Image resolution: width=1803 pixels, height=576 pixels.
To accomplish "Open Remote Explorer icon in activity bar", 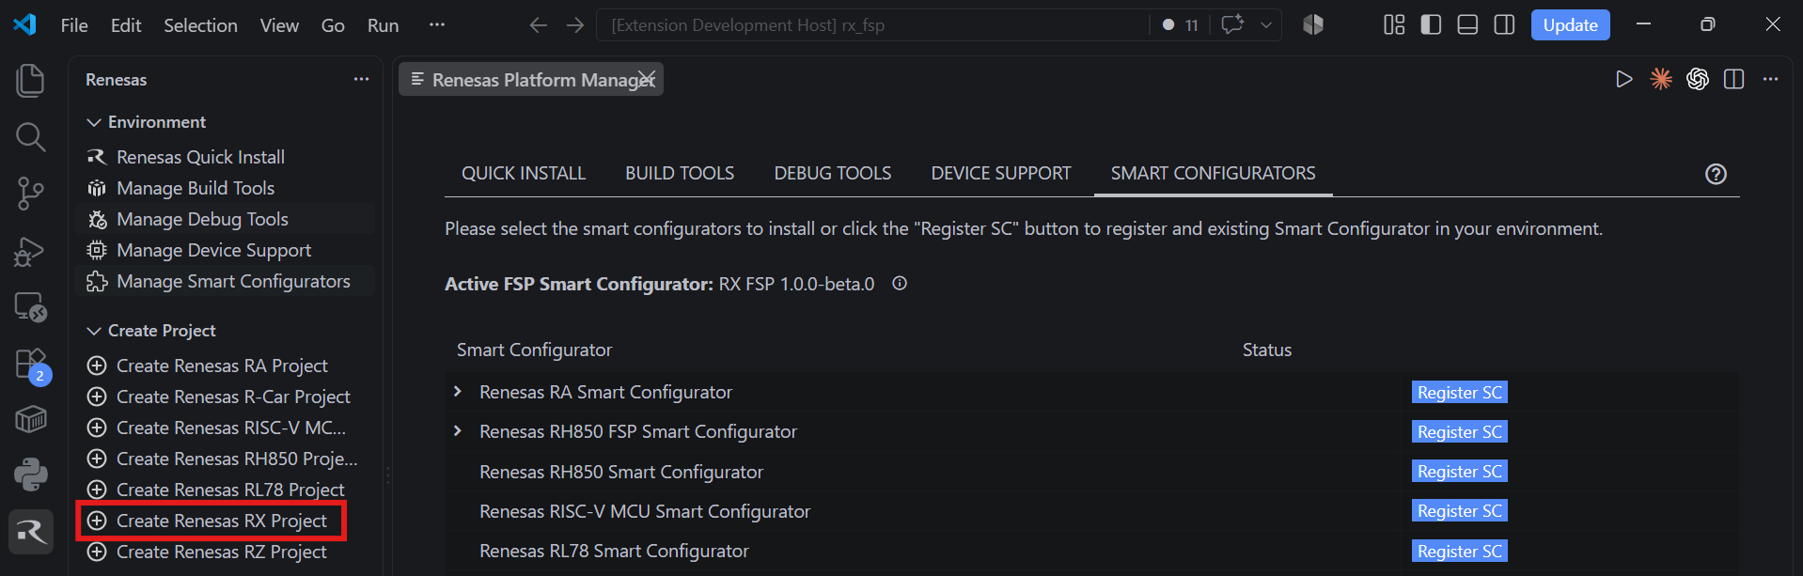I will 30,307.
